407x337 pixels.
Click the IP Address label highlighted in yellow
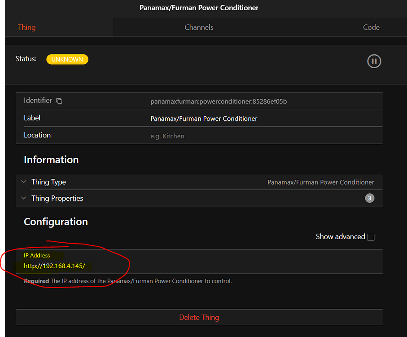coord(37,255)
